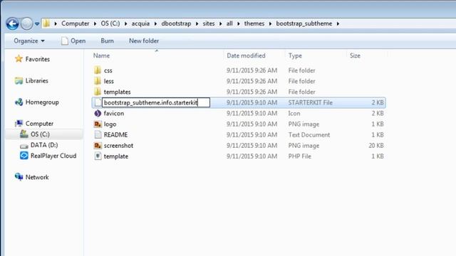This screenshot has width=456, height=256.
Task: Select Network in the navigation pane
Action: click(x=37, y=177)
